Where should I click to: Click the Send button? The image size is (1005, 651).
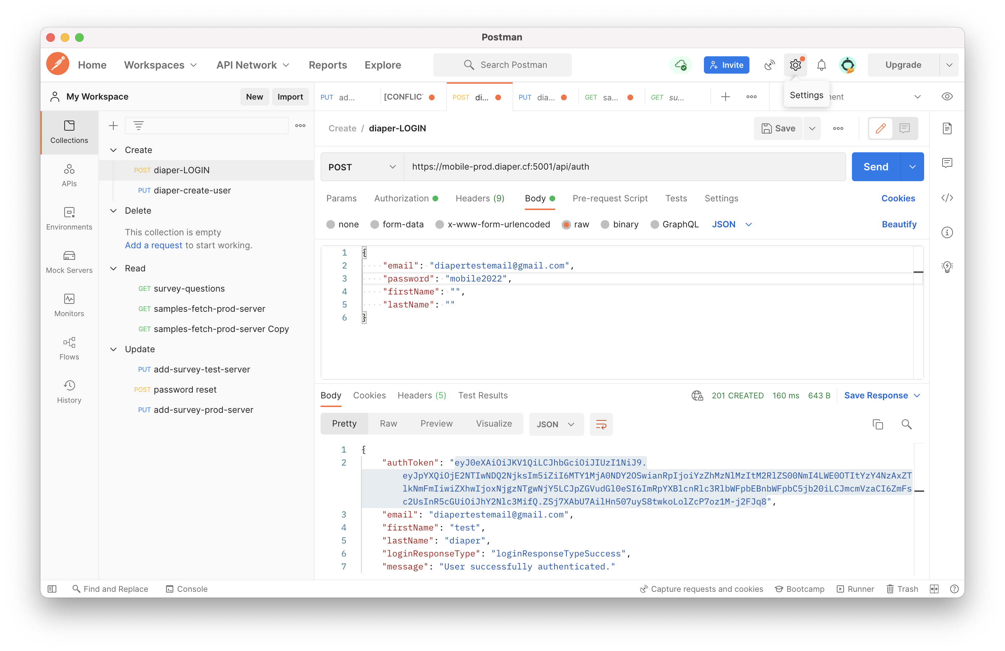(876, 167)
